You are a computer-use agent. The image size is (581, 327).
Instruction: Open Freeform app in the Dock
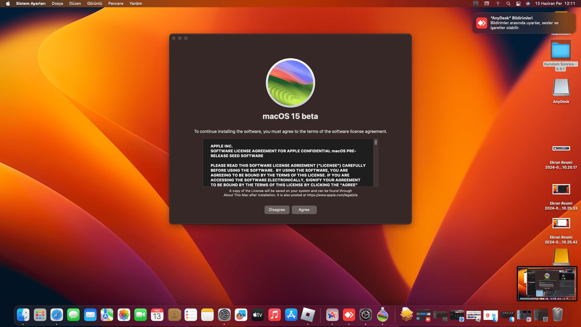[x=241, y=315]
